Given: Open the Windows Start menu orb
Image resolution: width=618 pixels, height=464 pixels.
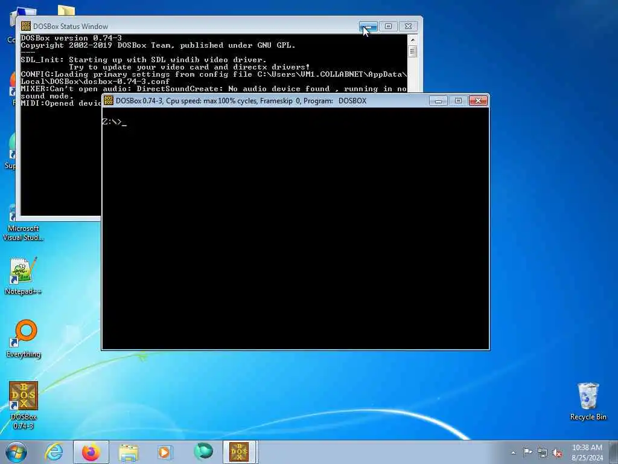Looking at the screenshot, I should click(16, 452).
